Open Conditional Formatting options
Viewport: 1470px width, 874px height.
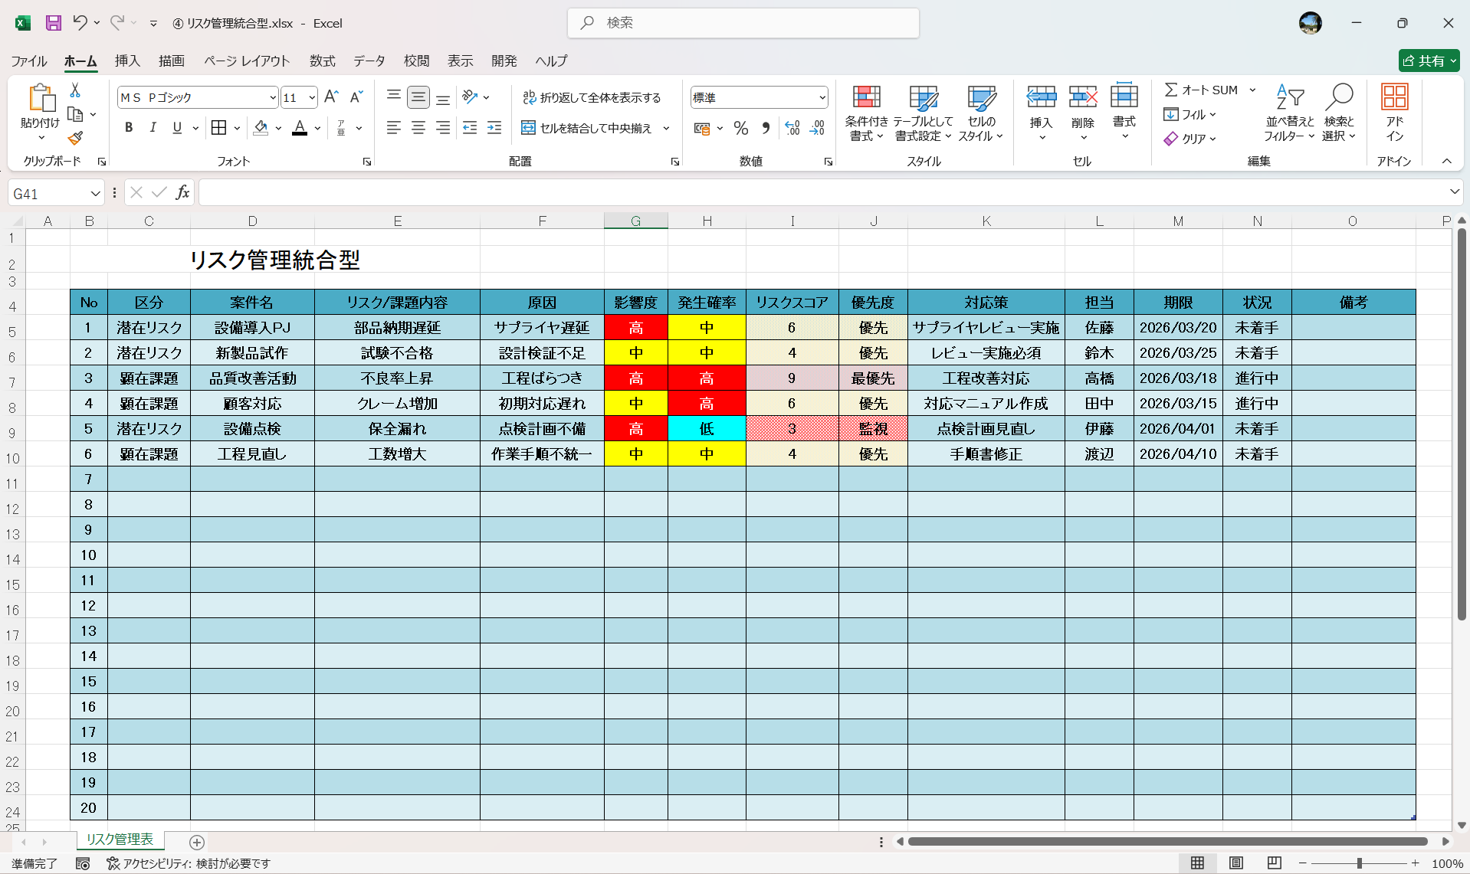(x=866, y=113)
